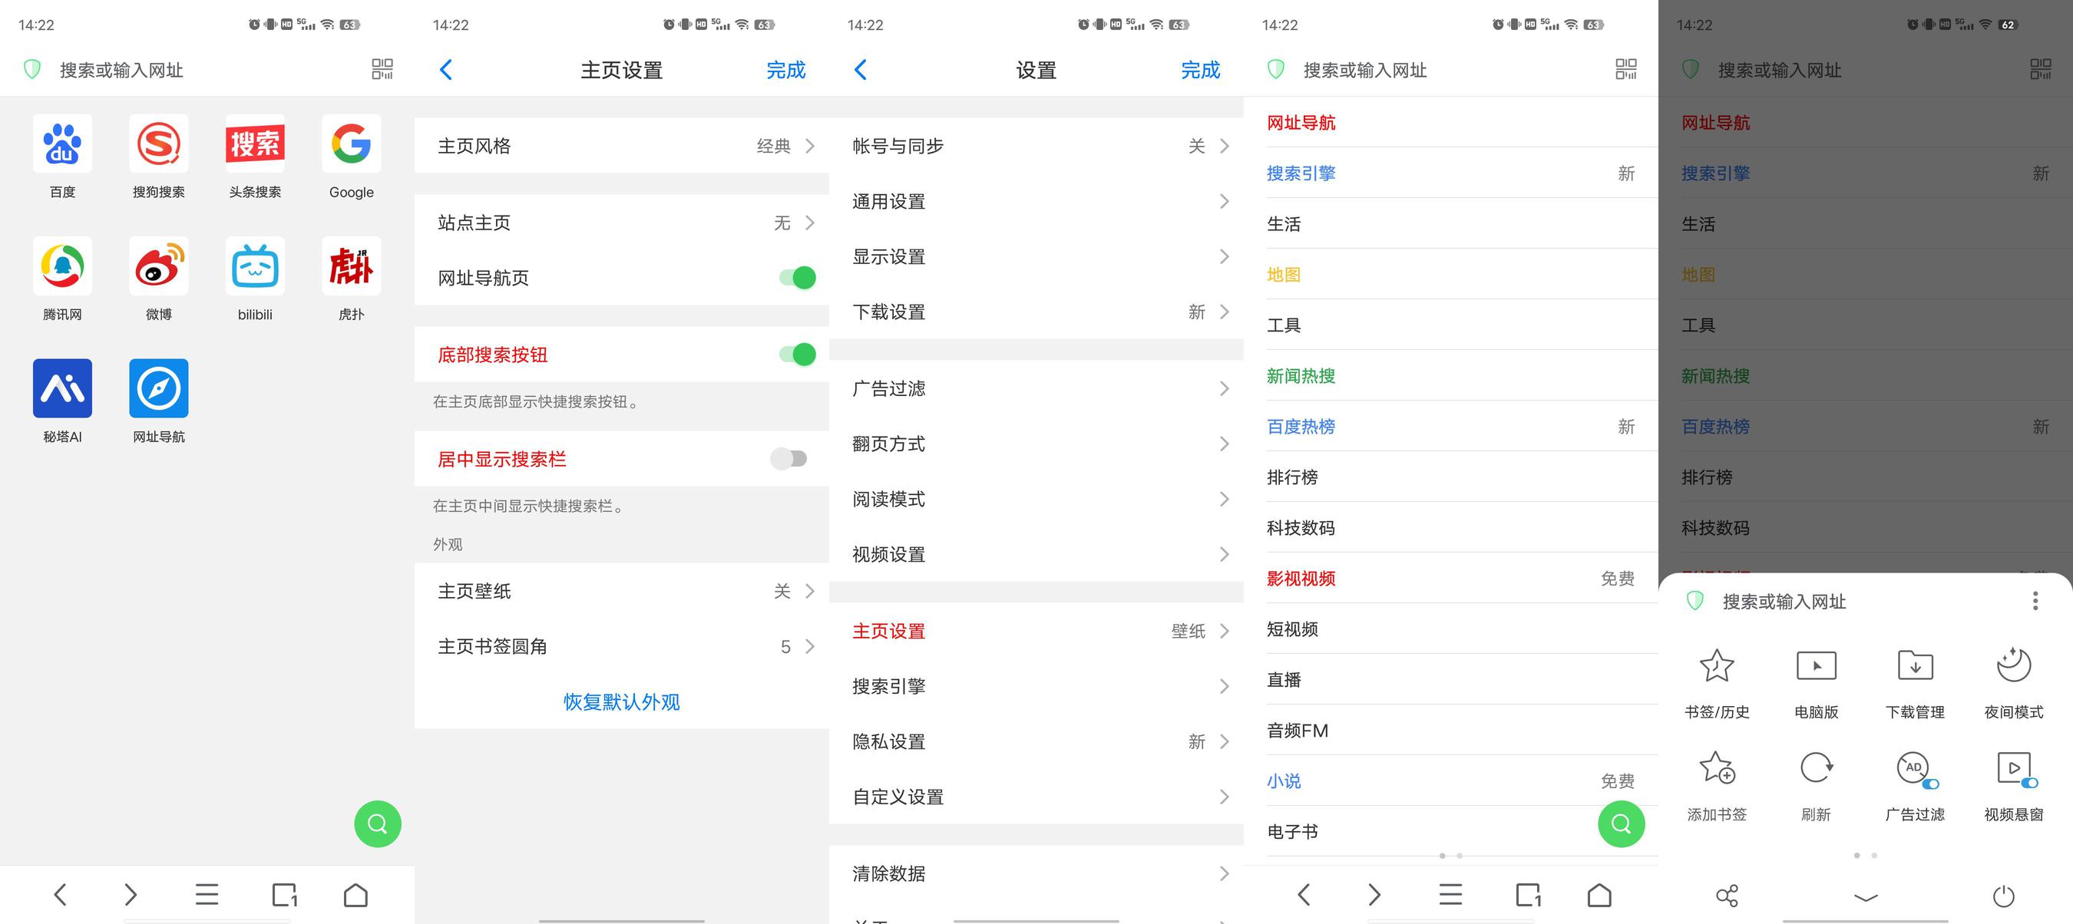The width and height of the screenshot is (2073, 924).
Task: Tap 完成 on 主页设置 page
Action: tap(785, 70)
